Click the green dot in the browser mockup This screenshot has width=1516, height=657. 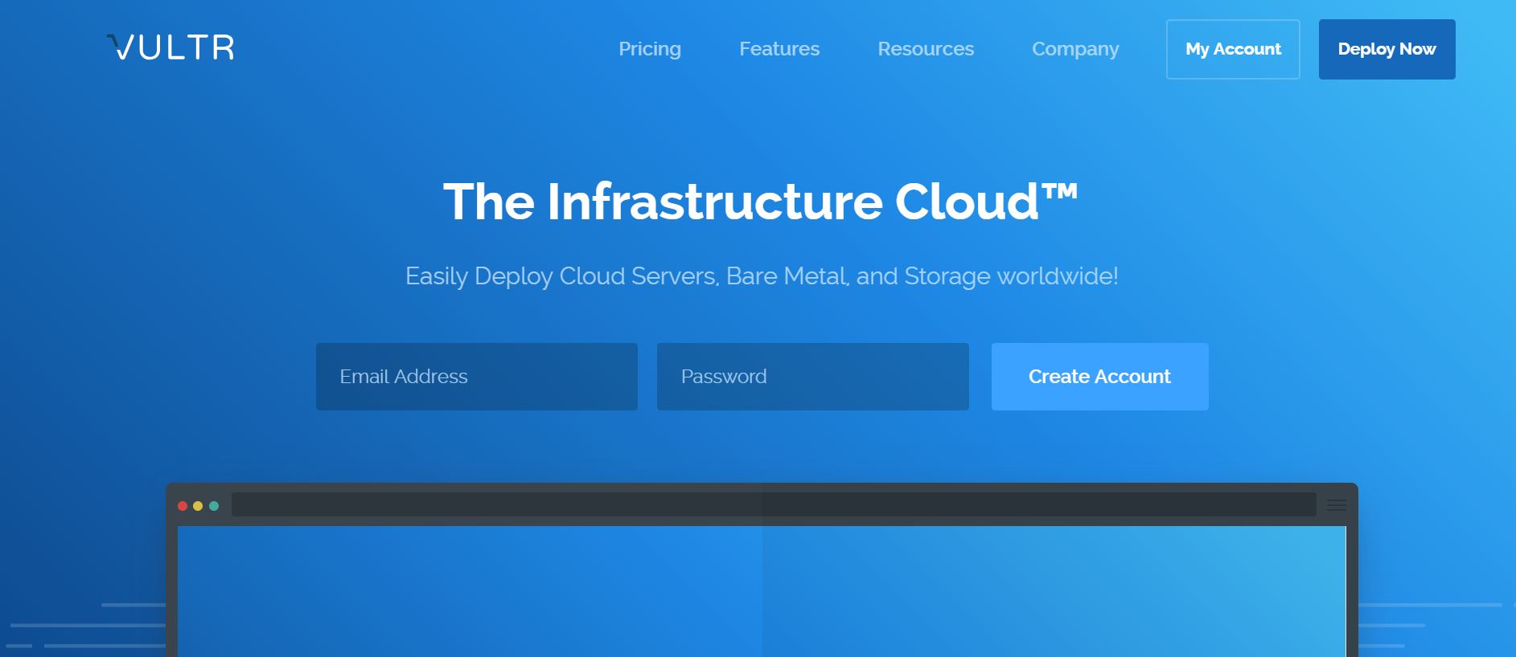[x=214, y=506]
